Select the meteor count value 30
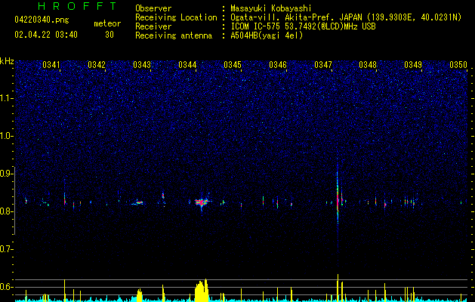This screenshot has height=302, width=475. tap(109, 35)
